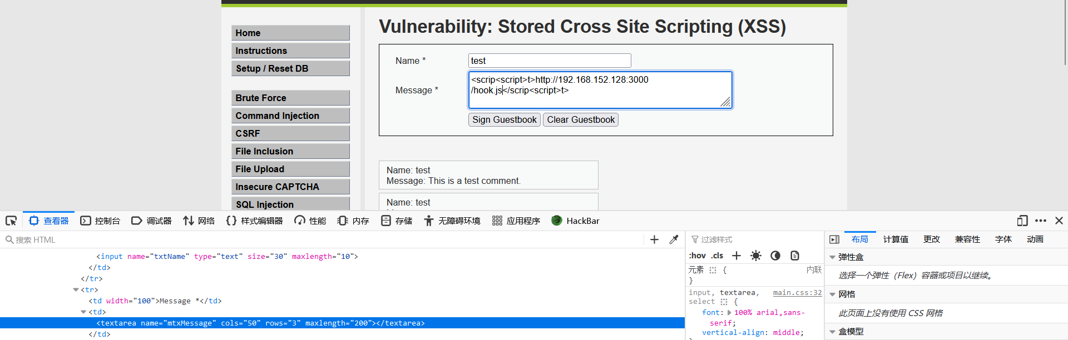The width and height of the screenshot is (1068, 340).
Task: Open the devtools three-dots options menu
Action: [1041, 221]
